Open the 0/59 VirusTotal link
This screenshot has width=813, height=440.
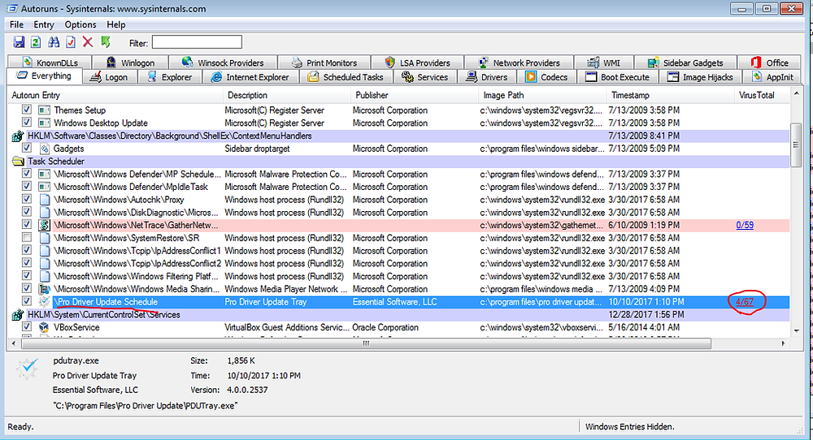pos(745,225)
